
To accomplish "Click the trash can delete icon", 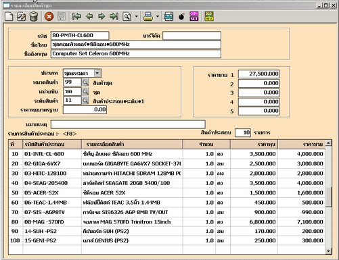I will coord(34,17).
